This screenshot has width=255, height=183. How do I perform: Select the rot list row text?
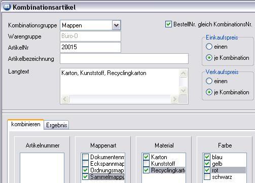pyautogui.click(x=215, y=170)
